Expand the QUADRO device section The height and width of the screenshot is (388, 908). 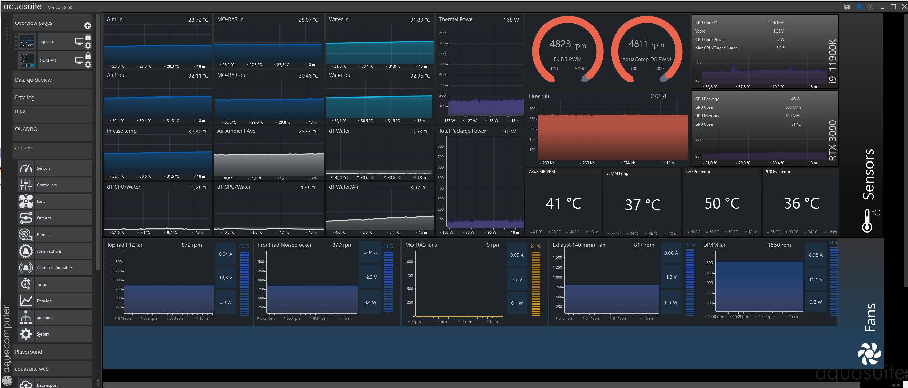pyautogui.click(x=53, y=129)
